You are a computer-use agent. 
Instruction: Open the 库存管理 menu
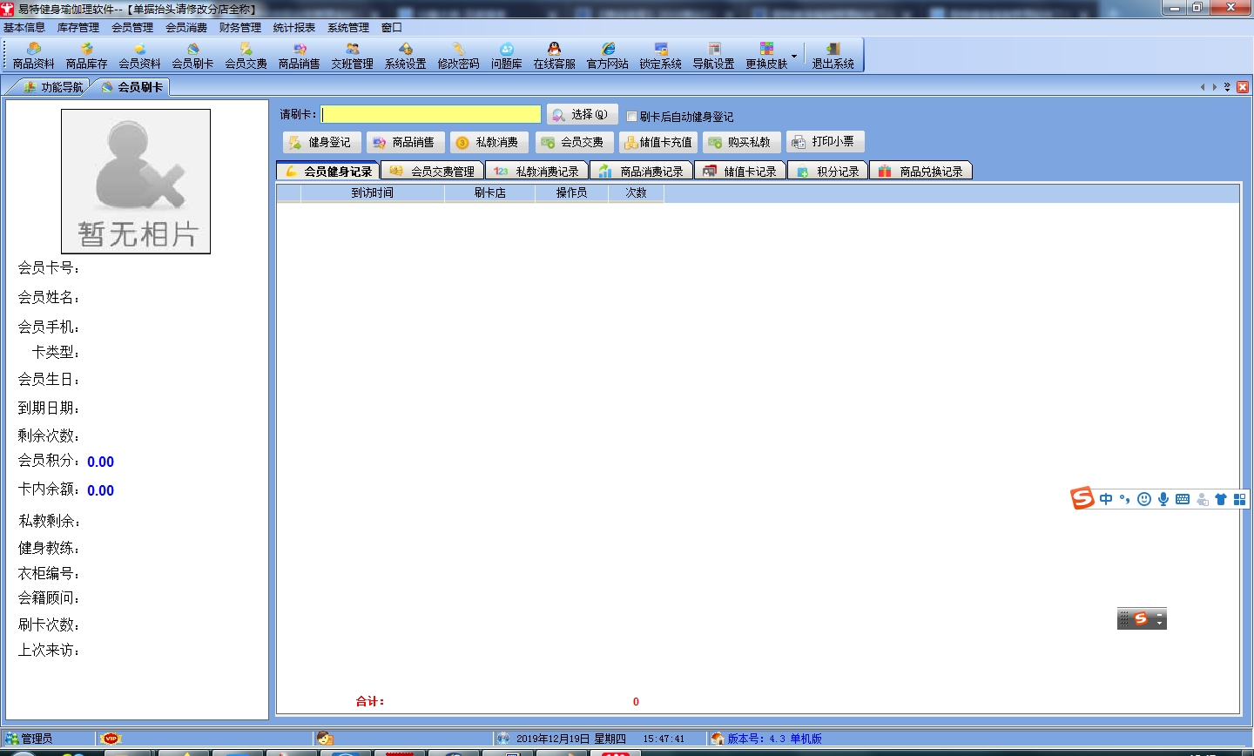pos(78,28)
